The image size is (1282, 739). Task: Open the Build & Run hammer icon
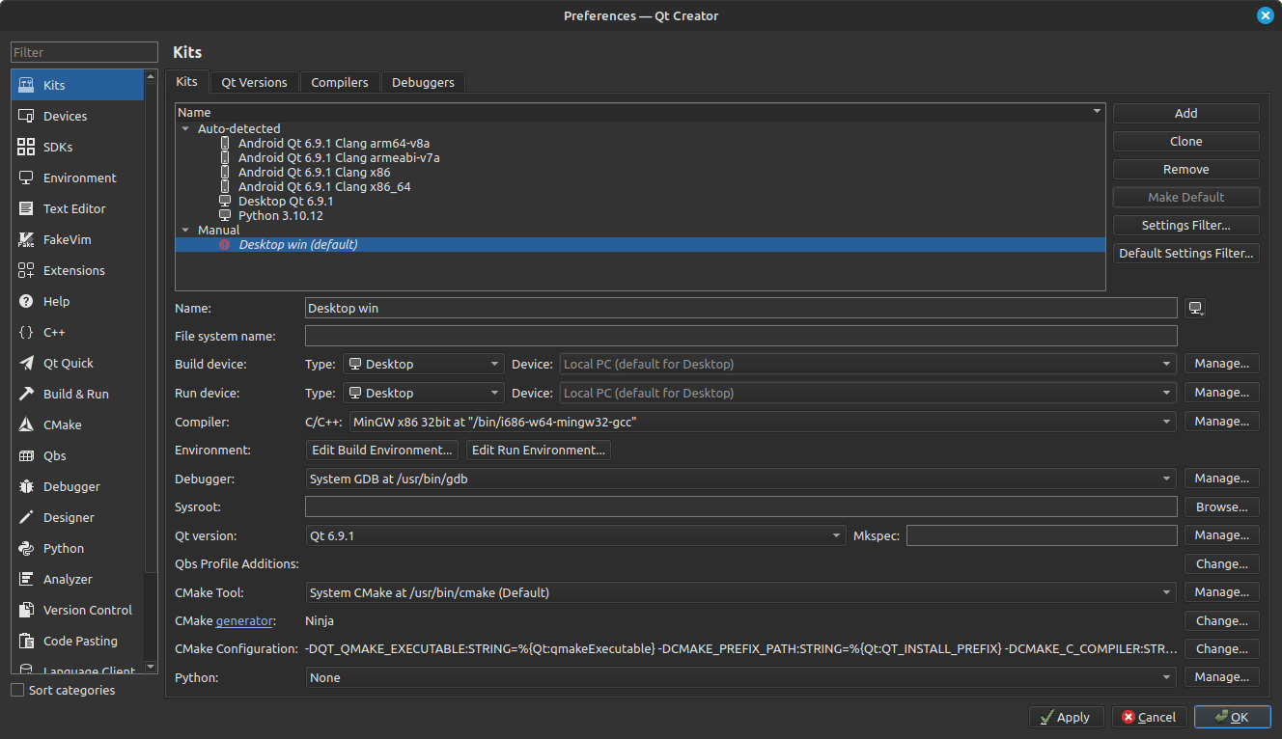[26, 394]
